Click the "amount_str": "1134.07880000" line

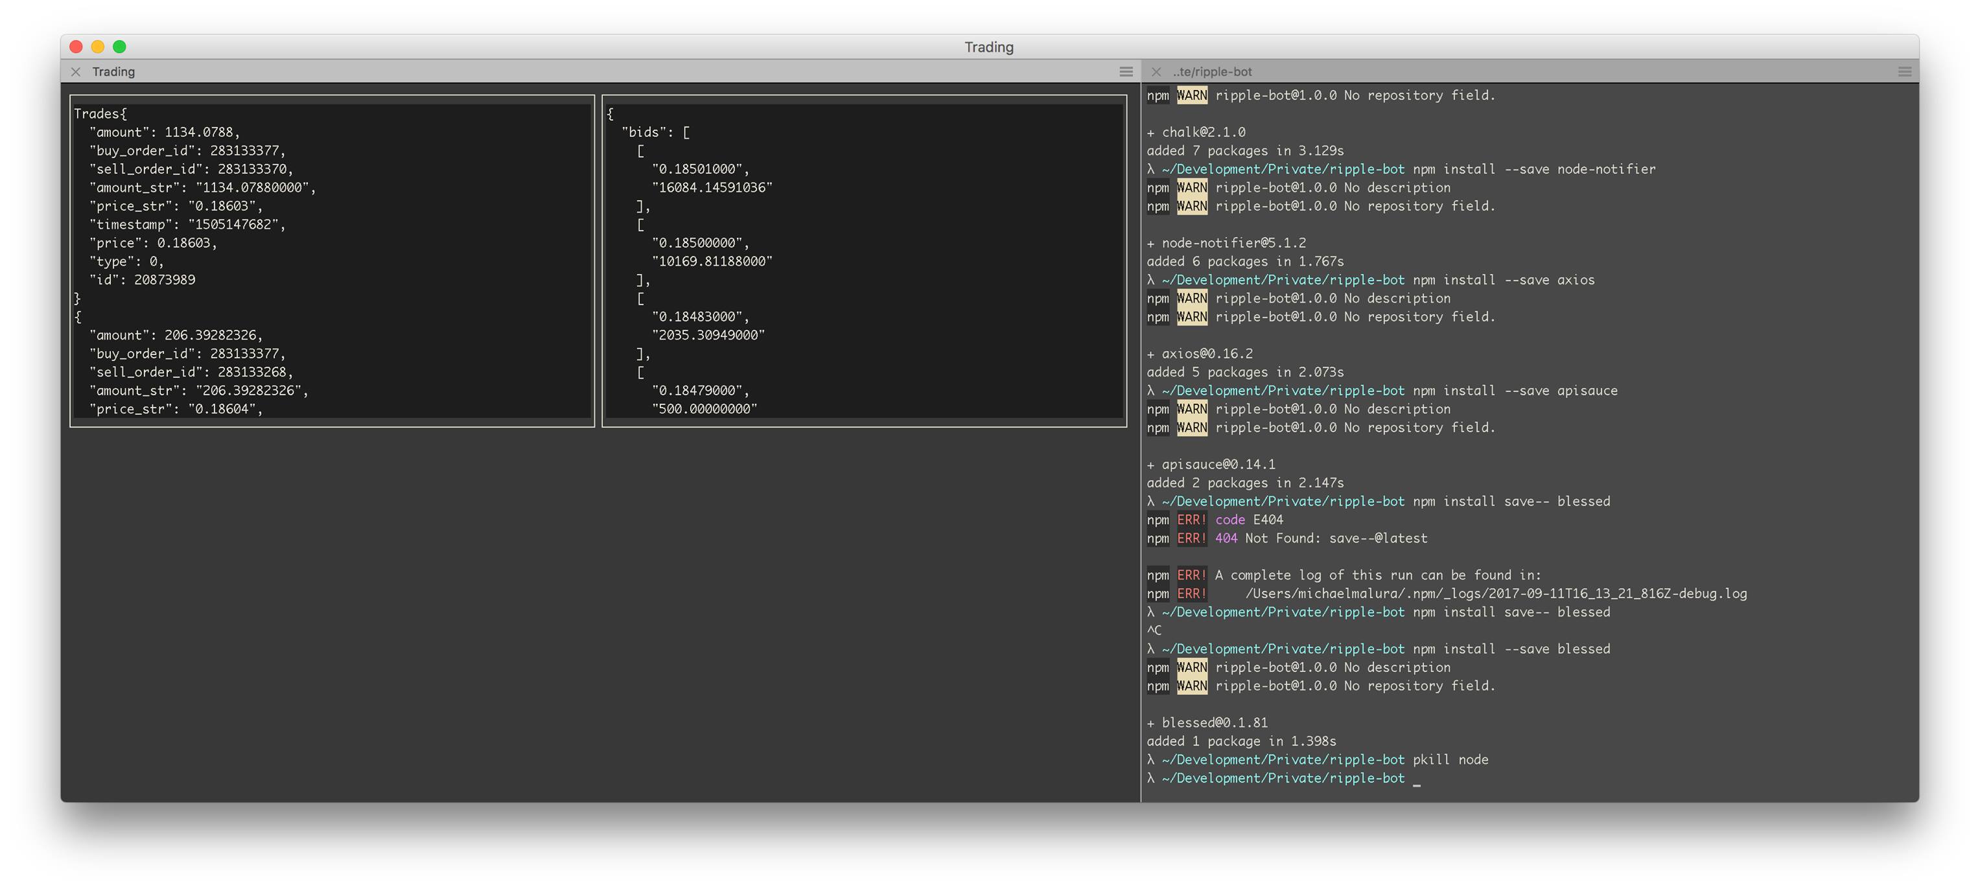click(x=202, y=187)
